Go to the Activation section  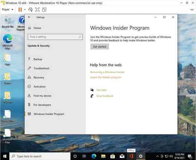(40, 87)
